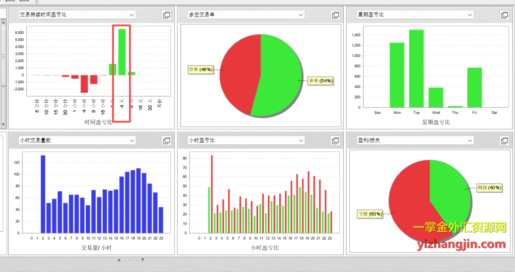Click the tall green 4天 bar
515x272 pixels.
(122, 52)
